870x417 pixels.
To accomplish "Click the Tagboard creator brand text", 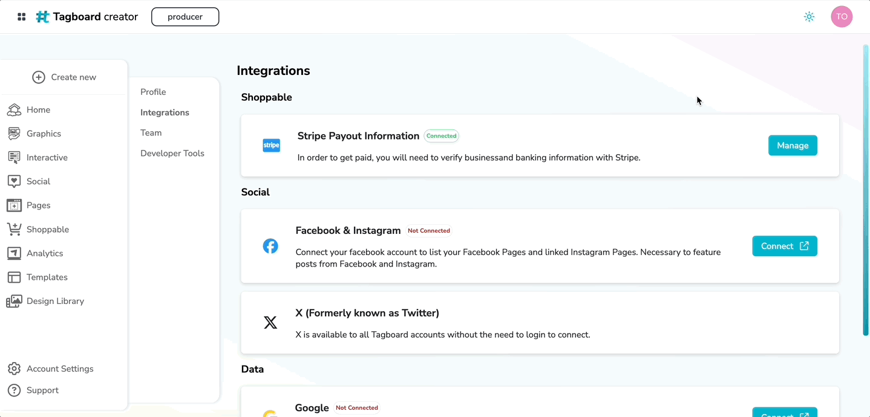I will pos(96,17).
